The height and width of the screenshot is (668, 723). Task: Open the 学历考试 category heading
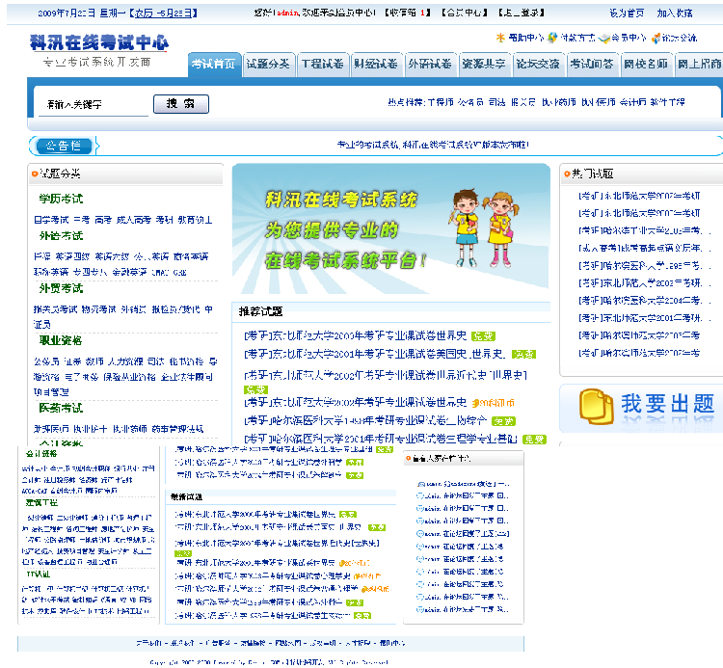61,199
